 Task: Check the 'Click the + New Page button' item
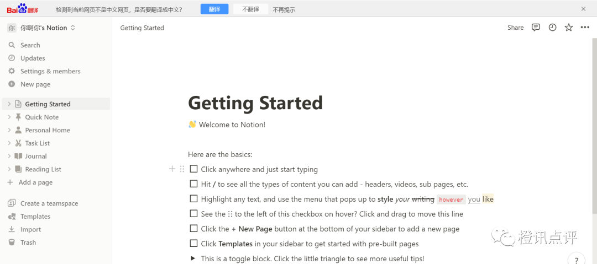coord(194,229)
